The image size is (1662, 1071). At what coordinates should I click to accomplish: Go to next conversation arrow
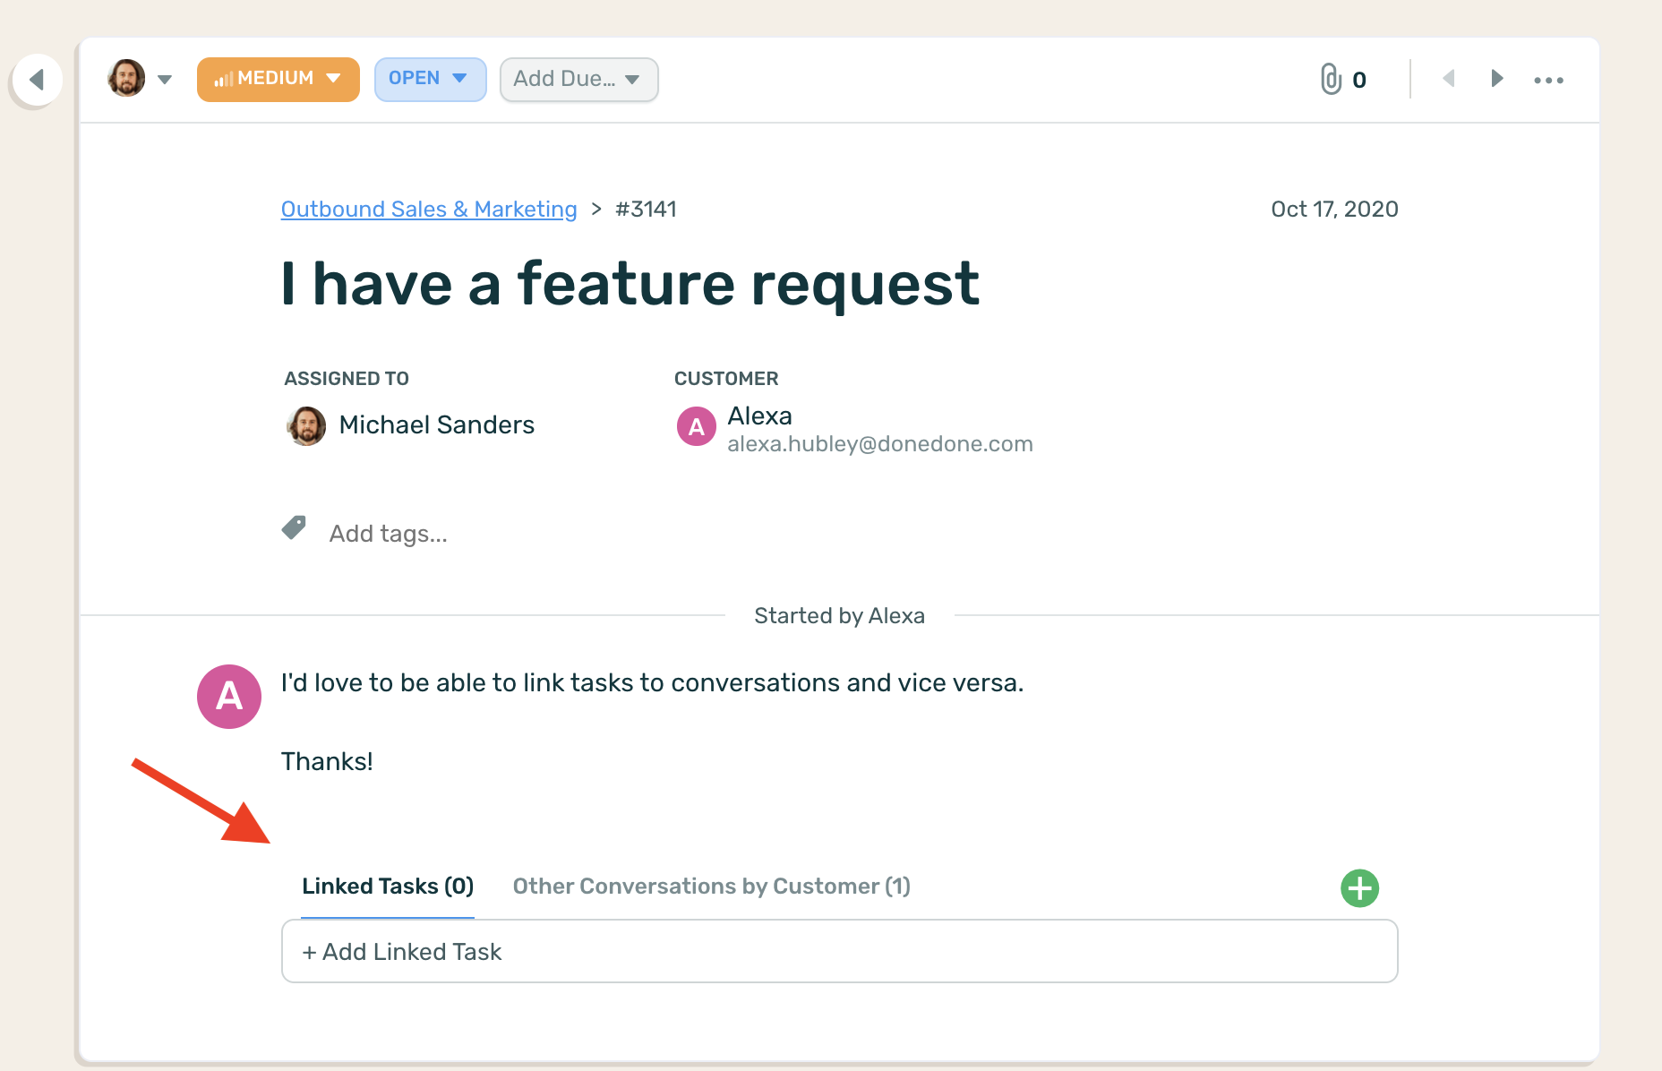point(1496,79)
